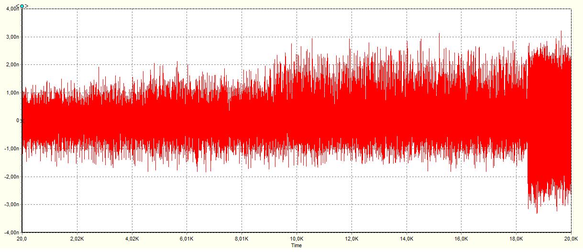This screenshot has height=252, width=583.
Task: Click the 20,0 start time label
Action: pyautogui.click(x=22, y=238)
